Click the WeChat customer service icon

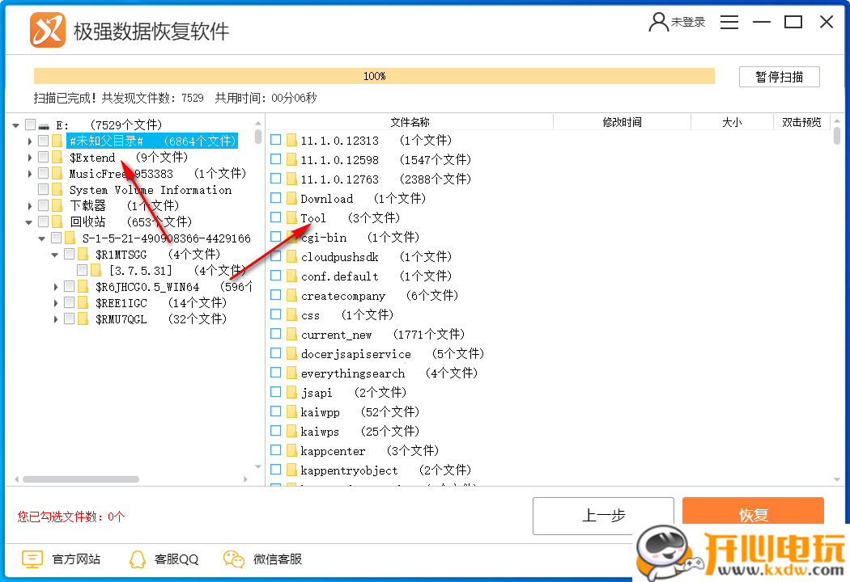tap(234, 559)
